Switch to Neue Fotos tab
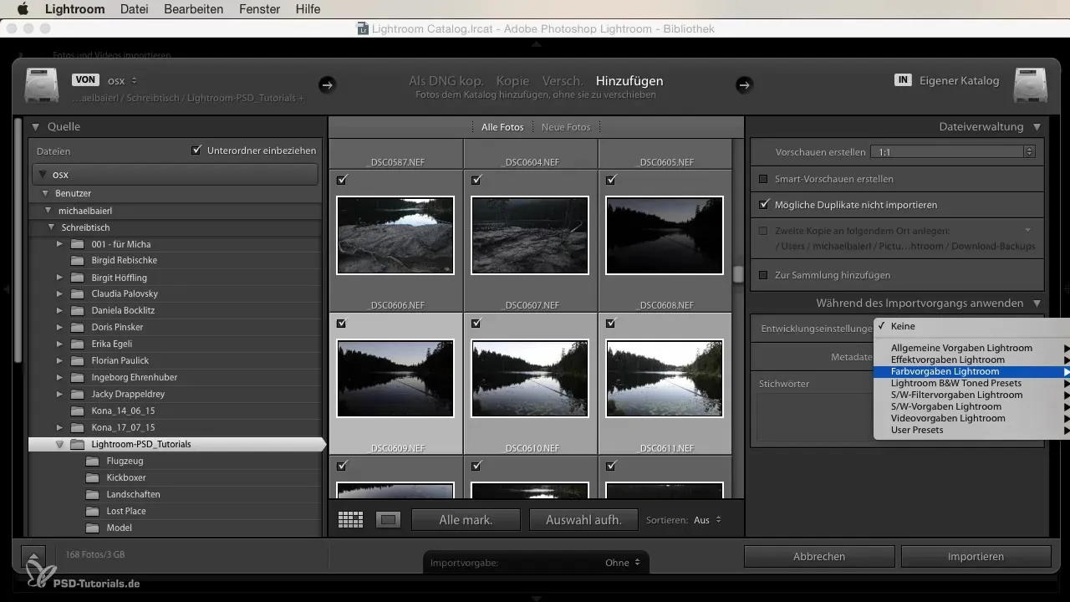Image resolution: width=1070 pixels, height=602 pixels. coord(566,127)
